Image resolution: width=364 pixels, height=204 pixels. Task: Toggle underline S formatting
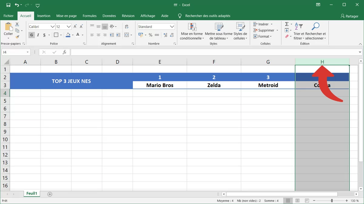tap(44, 35)
